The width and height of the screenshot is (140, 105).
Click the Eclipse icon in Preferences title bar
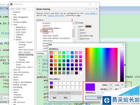click(11, 4)
